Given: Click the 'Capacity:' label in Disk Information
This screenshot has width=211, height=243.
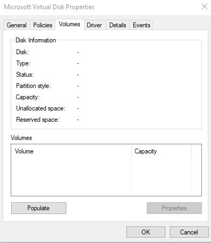Looking at the screenshot, I should coord(28,97).
